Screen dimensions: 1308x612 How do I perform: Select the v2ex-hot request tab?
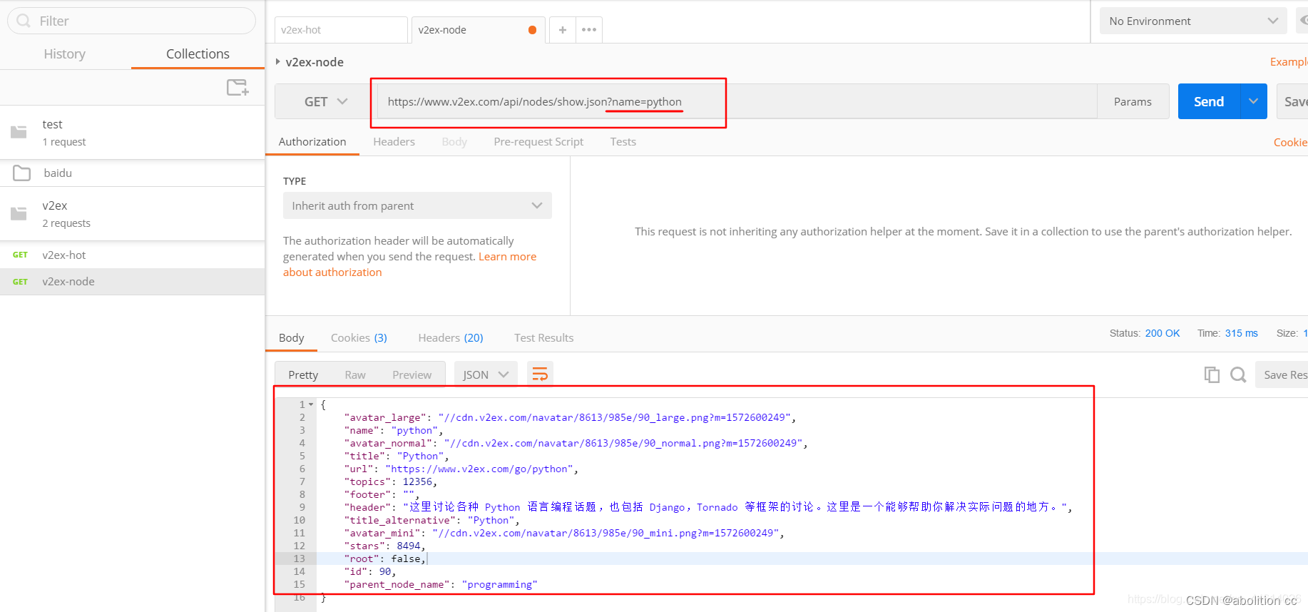(341, 30)
